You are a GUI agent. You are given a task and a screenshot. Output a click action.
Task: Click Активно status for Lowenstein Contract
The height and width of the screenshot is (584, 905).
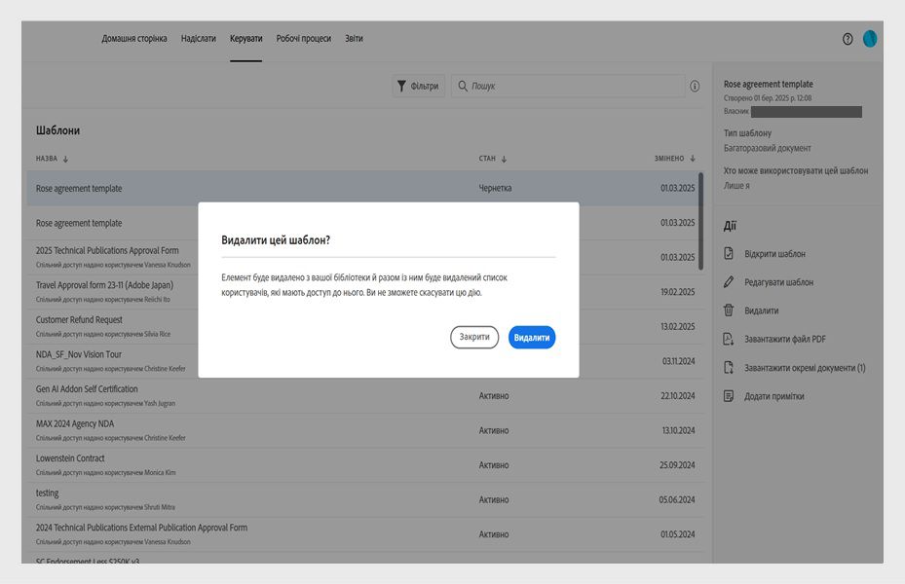[494, 465]
